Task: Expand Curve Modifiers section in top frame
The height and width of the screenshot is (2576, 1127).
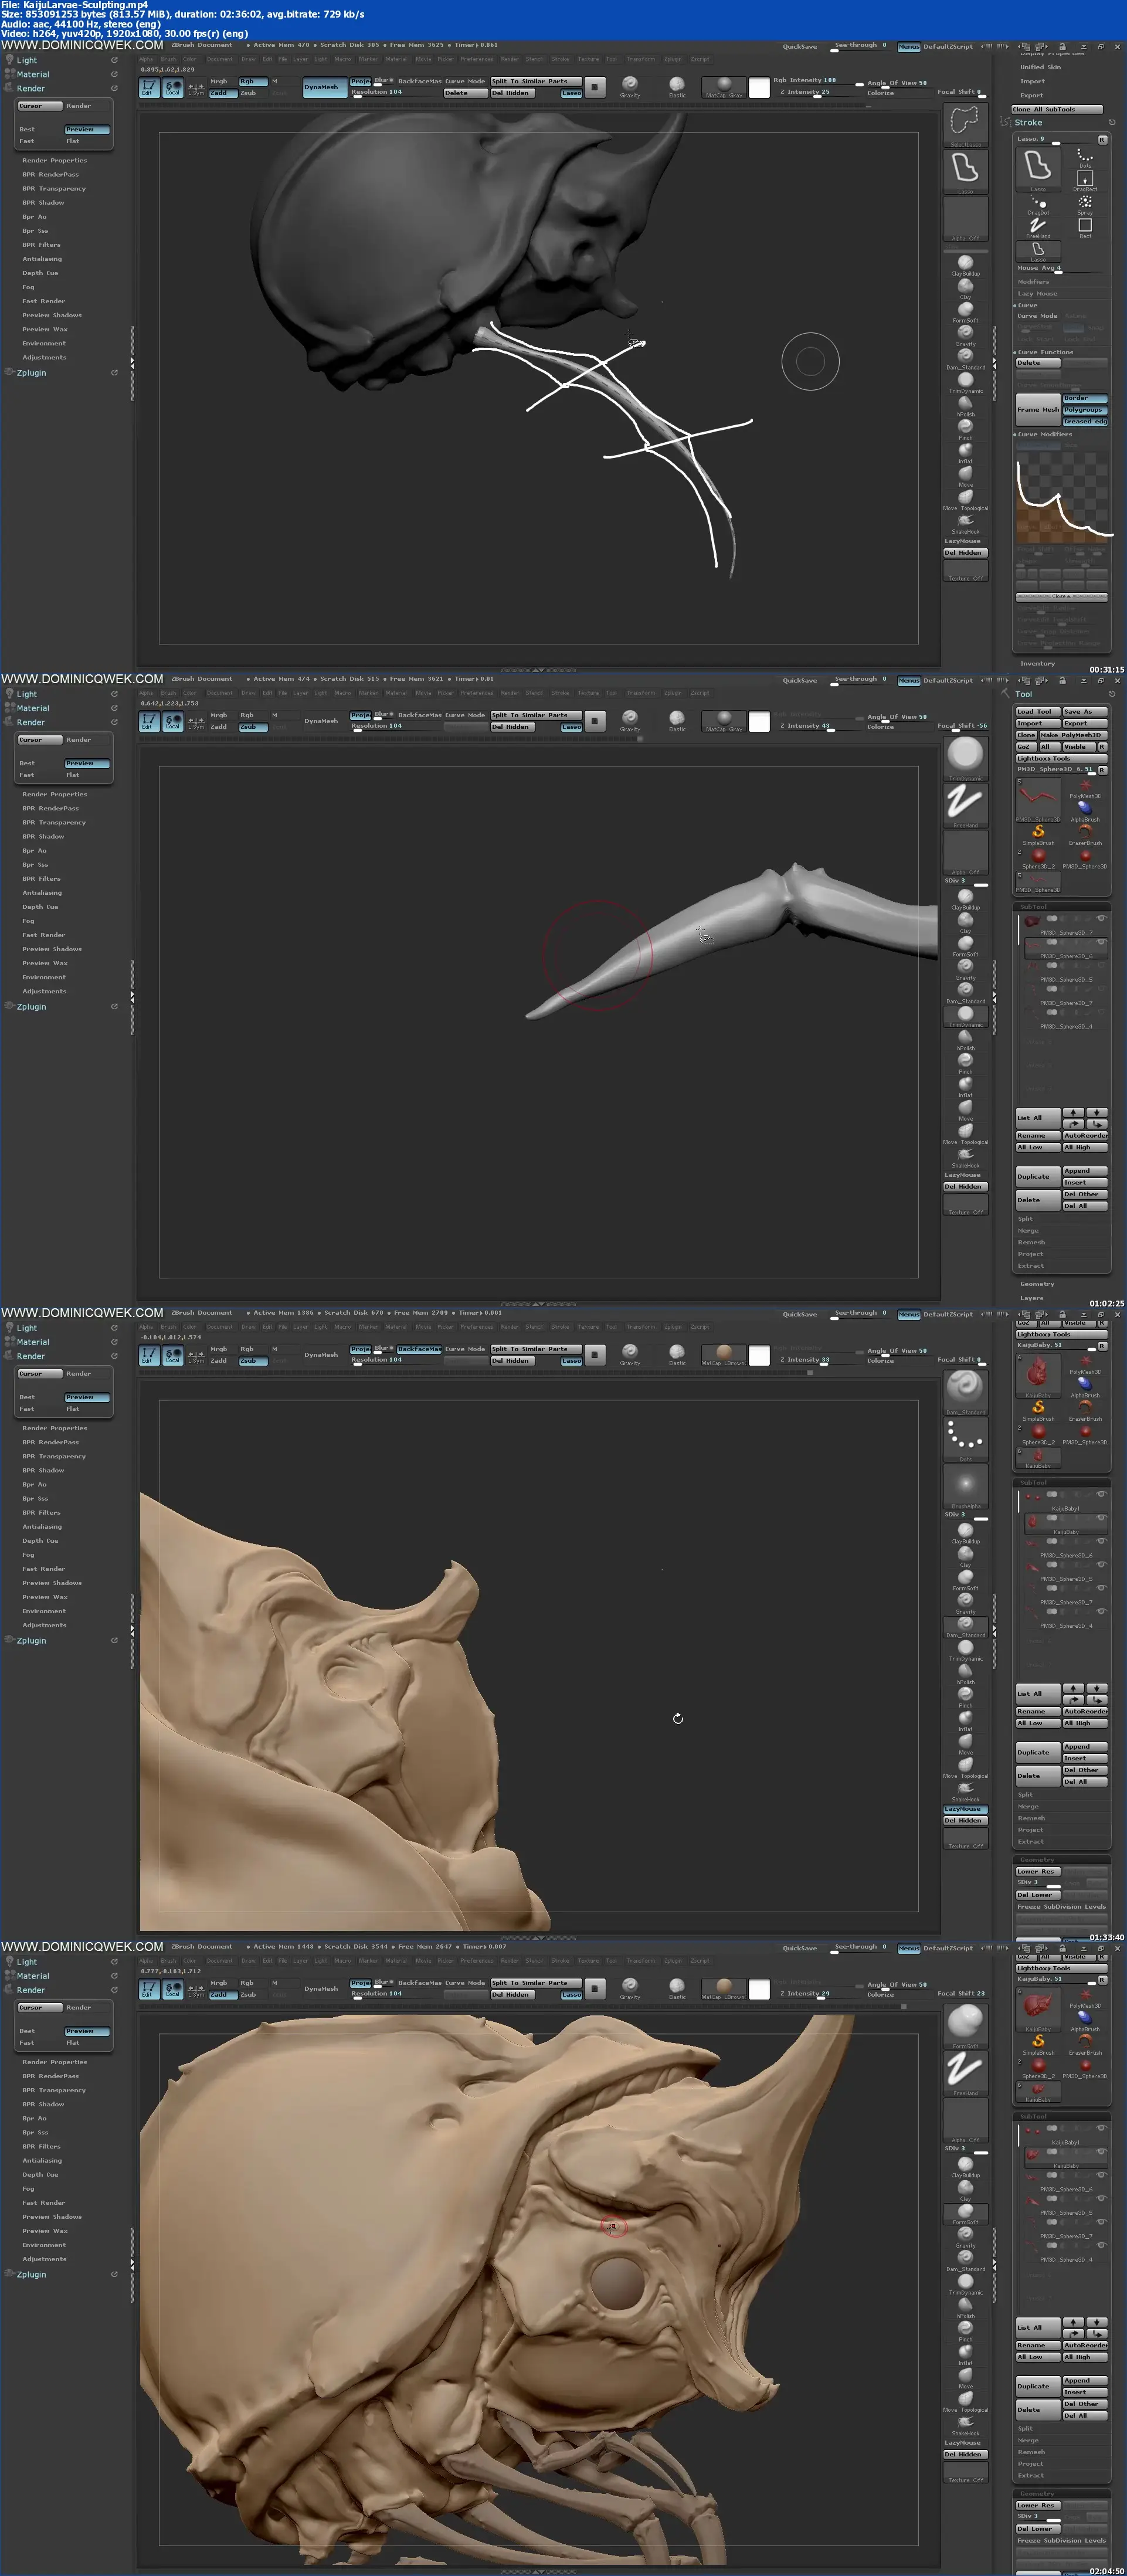Action: click(x=1044, y=434)
